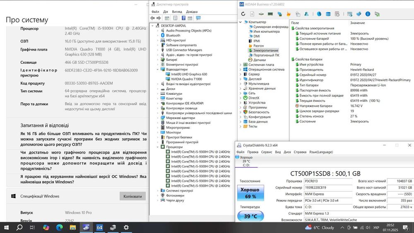The image size is (414, 233).
Task: Open Windows Start menu
Action: coord(6,228)
